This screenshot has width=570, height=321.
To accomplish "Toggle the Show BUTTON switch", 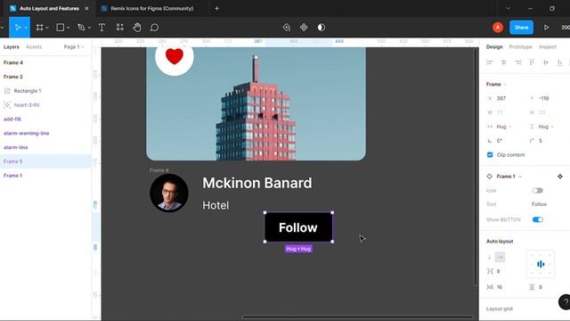I will (x=537, y=219).
